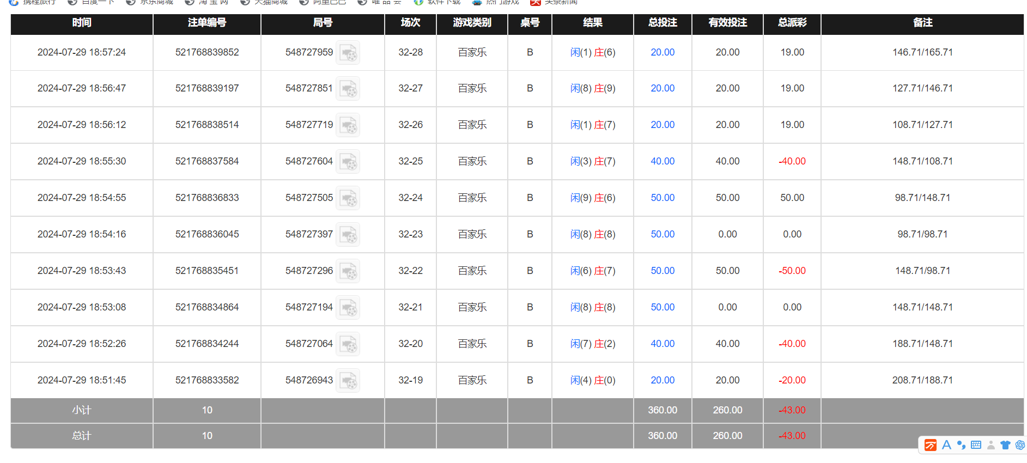
Task: Open replay video for round 548727959
Action: [348, 53]
